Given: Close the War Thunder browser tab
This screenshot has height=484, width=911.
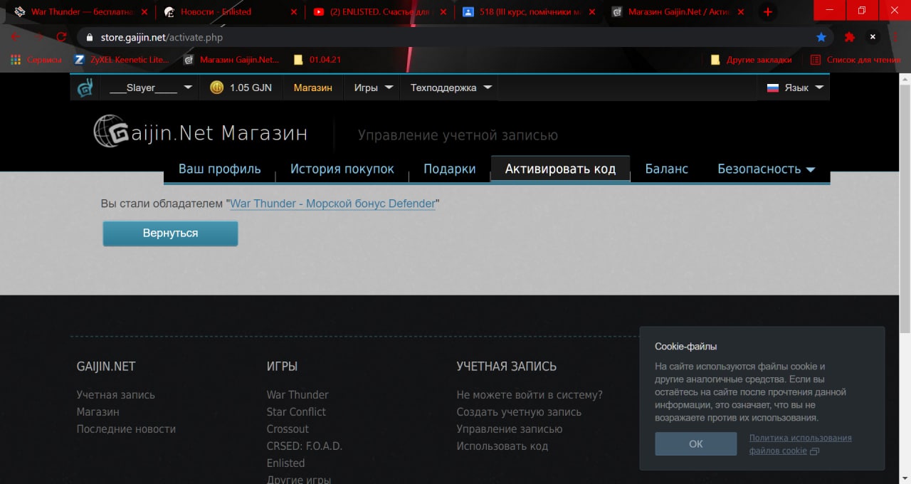Looking at the screenshot, I should click(x=144, y=12).
